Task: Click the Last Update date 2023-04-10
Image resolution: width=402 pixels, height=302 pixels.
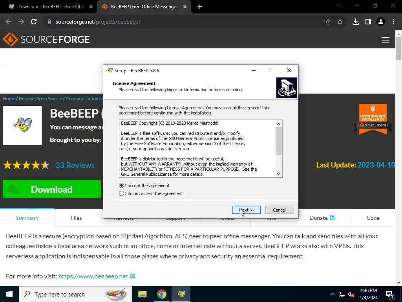Action: pyautogui.click(x=376, y=165)
